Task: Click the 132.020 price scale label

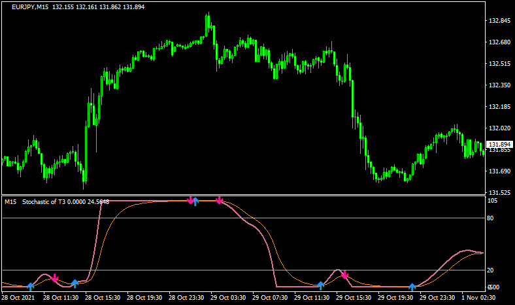Action: pyautogui.click(x=499, y=128)
